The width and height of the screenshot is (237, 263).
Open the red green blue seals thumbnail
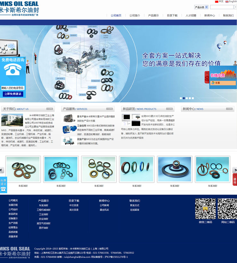pos(137,169)
